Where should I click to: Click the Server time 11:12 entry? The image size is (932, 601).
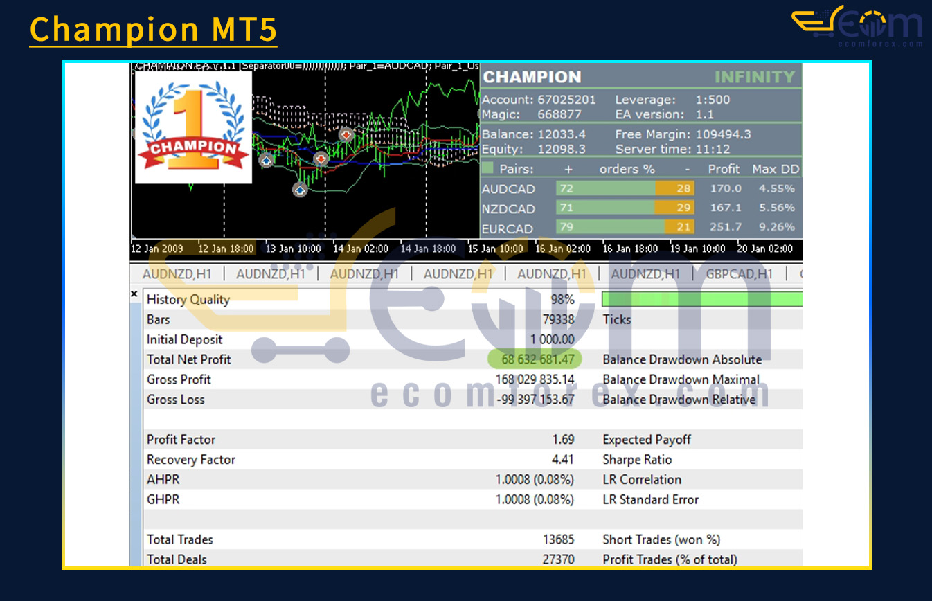(x=672, y=149)
